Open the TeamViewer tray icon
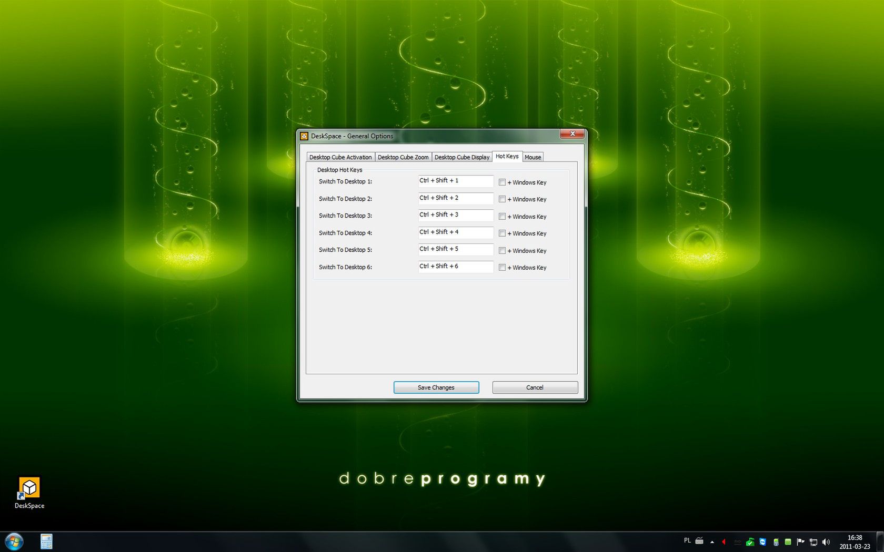Viewport: 884px width, 552px height. (x=762, y=542)
